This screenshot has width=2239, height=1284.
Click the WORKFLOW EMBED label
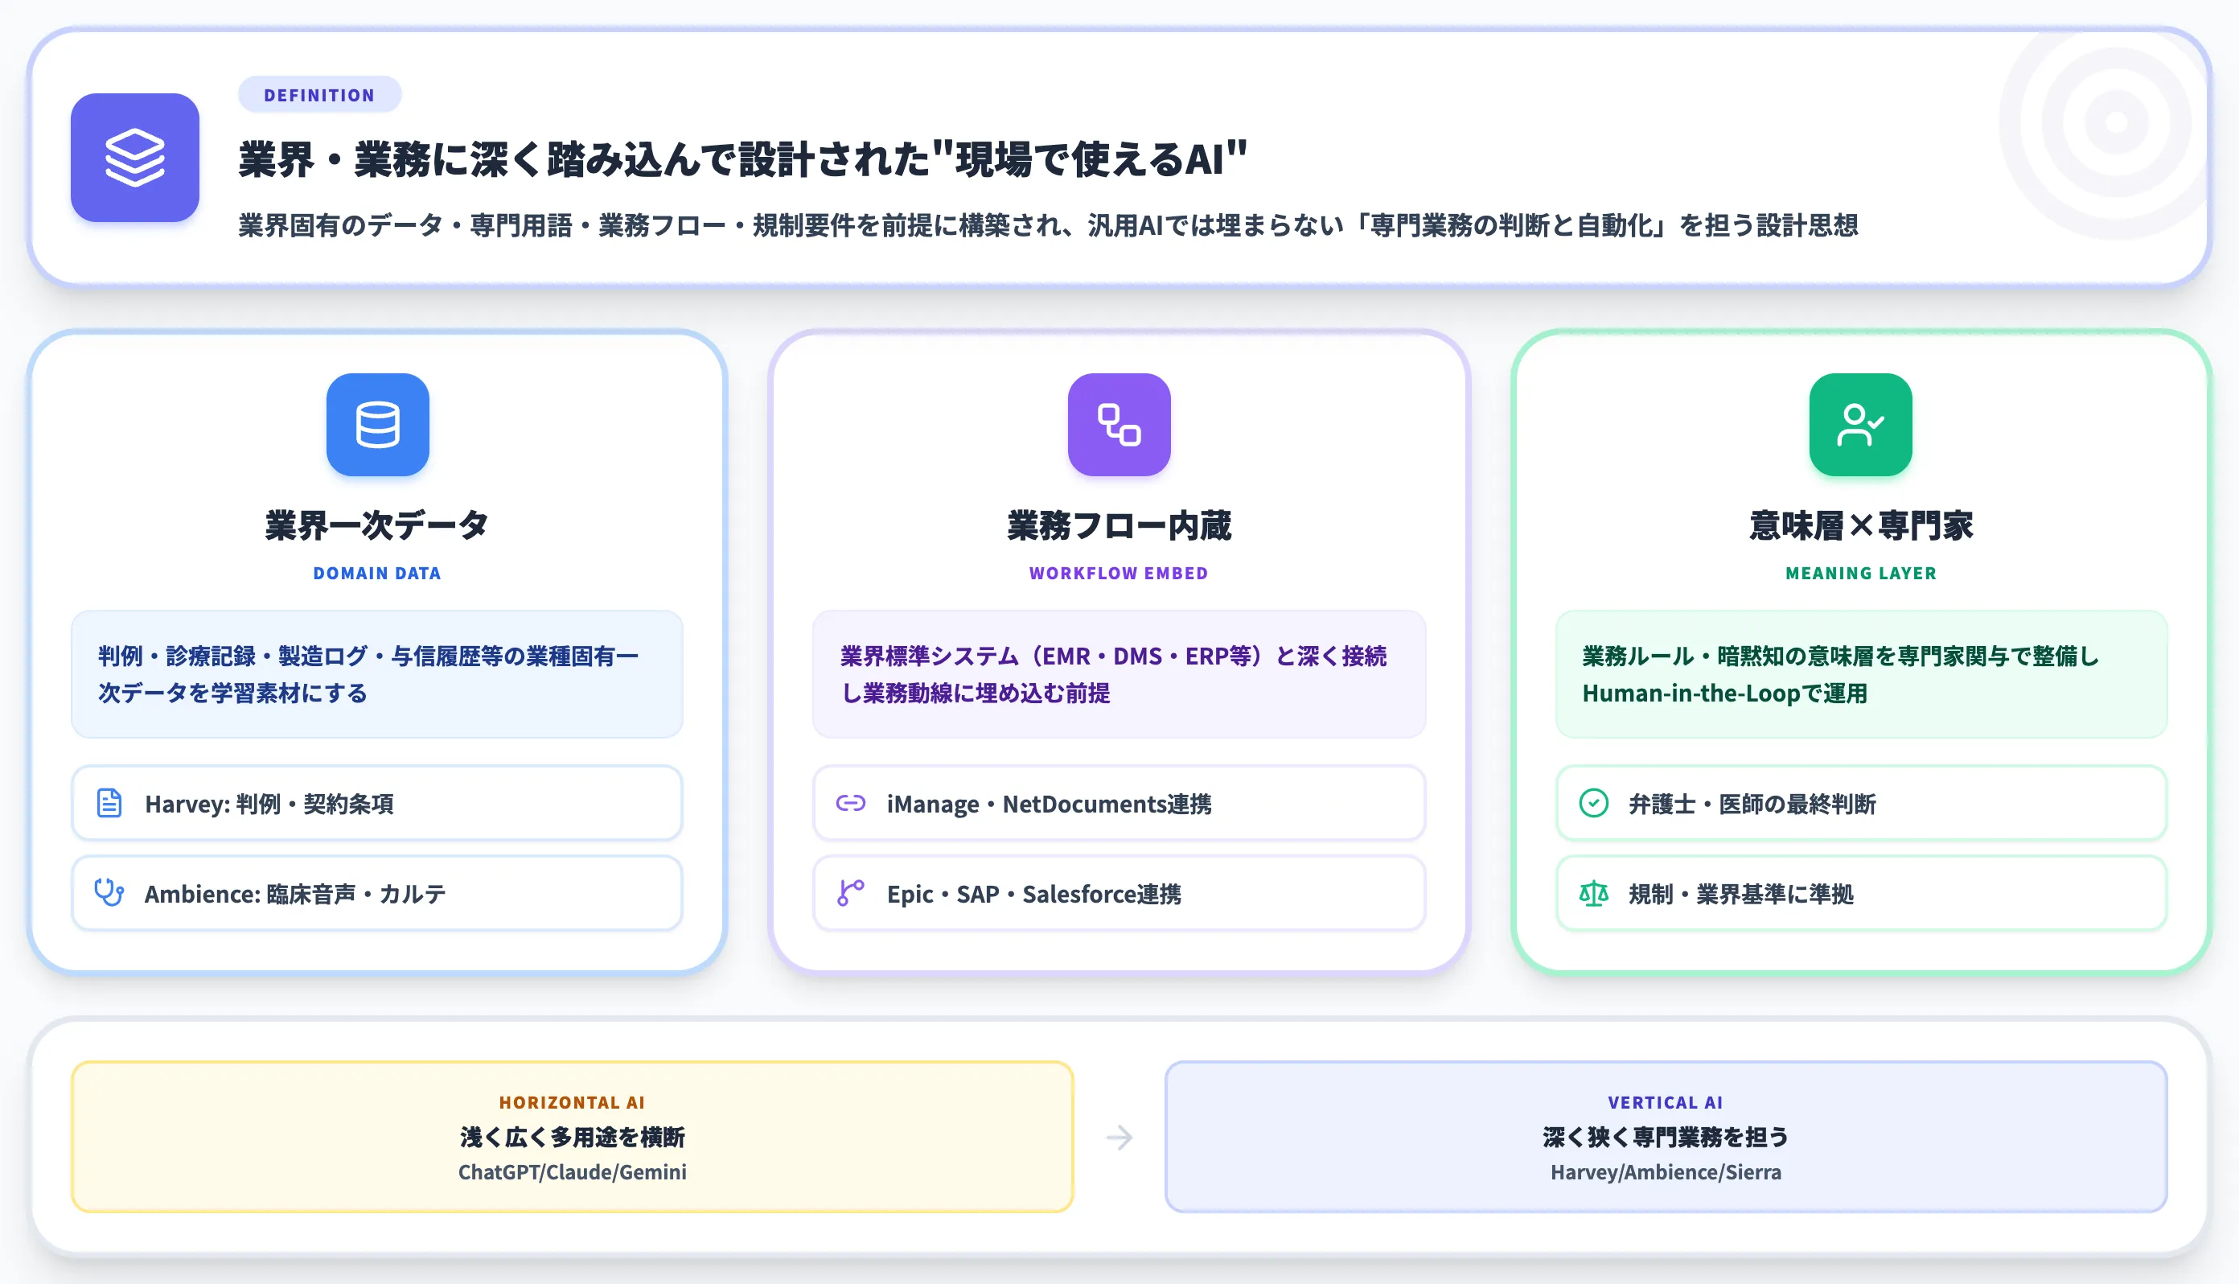point(1119,573)
